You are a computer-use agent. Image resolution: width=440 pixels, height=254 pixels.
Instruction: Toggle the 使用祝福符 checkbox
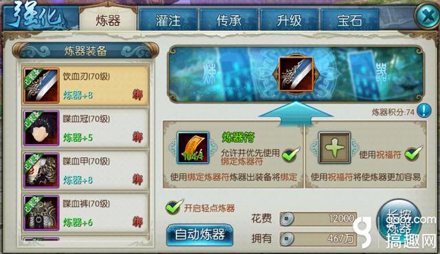pos(413,153)
